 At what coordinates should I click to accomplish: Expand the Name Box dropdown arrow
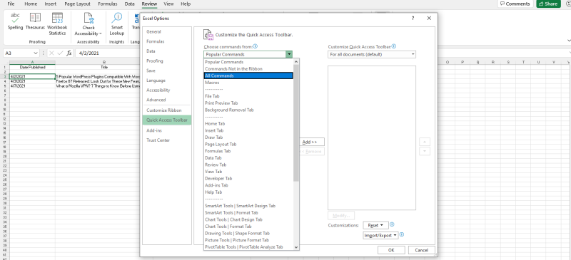[36, 53]
